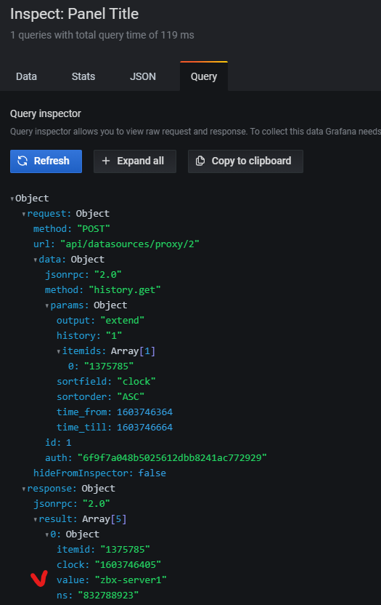This screenshot has width=381, height=605.
Task: Click the Copy to clipboard button
Action: pyautogui.click(x=245, y=161)
